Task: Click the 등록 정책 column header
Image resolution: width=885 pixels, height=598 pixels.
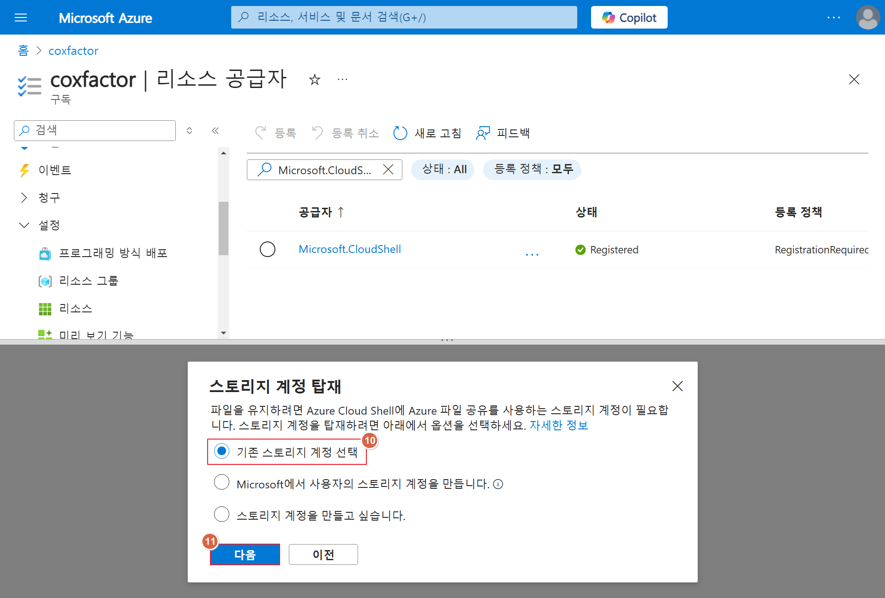Action: click(798, 212)
